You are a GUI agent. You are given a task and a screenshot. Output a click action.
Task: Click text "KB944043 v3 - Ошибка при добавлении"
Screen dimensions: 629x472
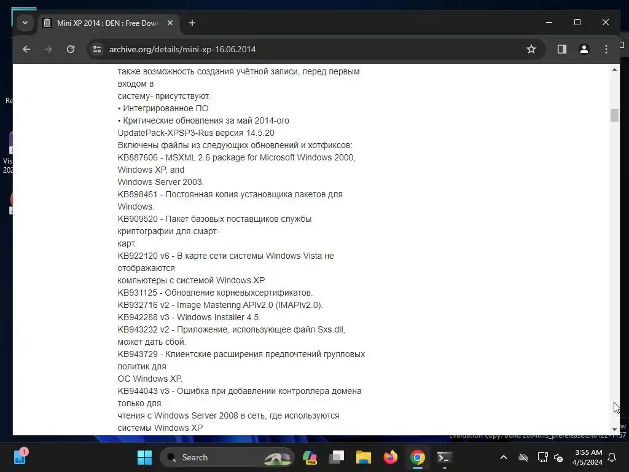coord(197,391)
